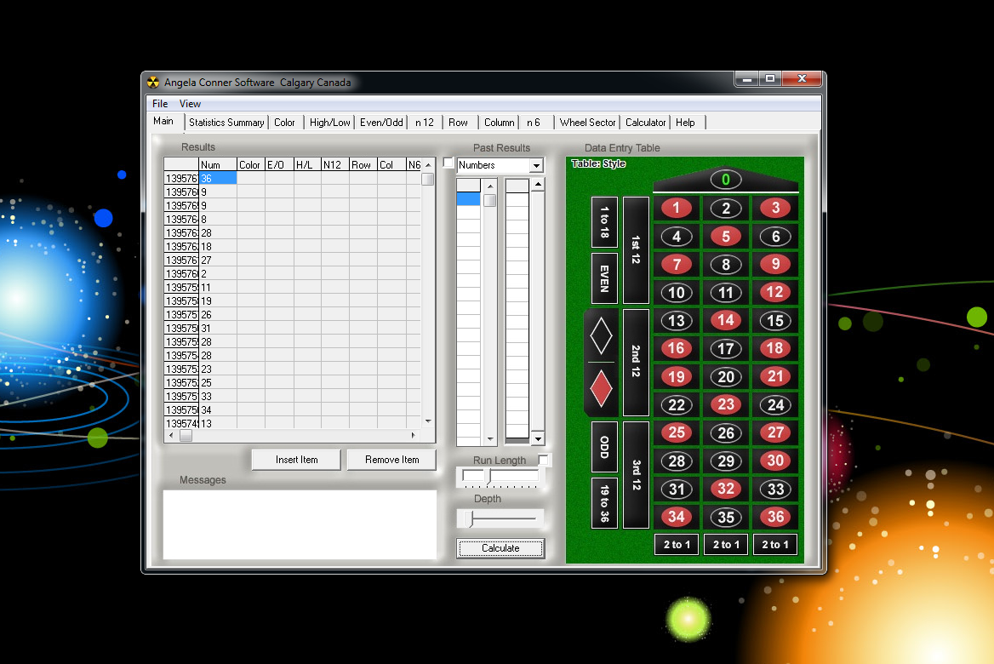Image resolution: width=994 pixels, height=664 pixels.
Task: Click the Results table horizontal scrollbar thumb
Action: point(186,436)
